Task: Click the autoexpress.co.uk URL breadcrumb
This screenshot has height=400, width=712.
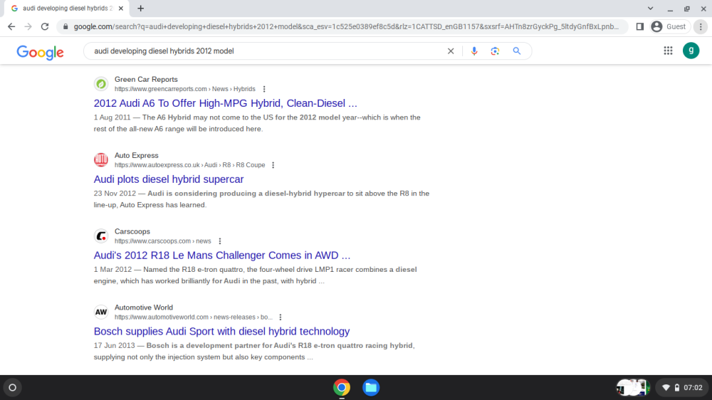Action: 190,165
